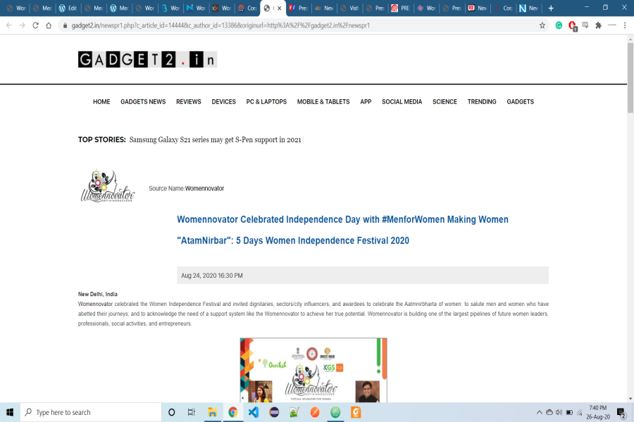Click the page vertical scrollbar thumb
The image size is (634, 422).
pyautogui.click(x=630, y=77)
